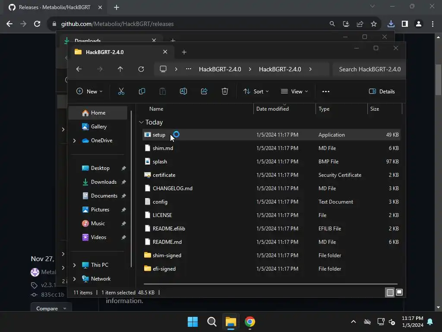Reload the GitHub page in Chrome

tap(37, 24)
